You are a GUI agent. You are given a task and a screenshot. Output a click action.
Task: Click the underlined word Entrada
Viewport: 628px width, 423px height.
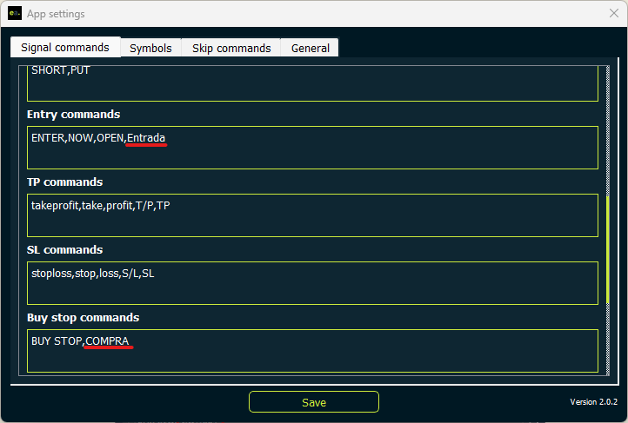click(146, 138)
